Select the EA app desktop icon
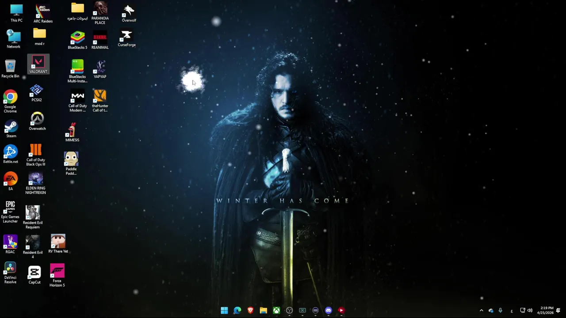This screenshot has height=318, width=566. pyautogui.click(x=11, y=182)
